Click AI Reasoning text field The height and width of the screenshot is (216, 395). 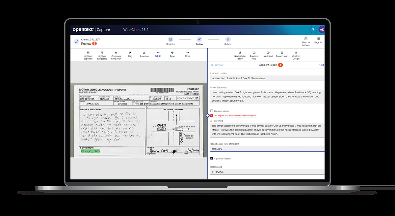point(267,130)
